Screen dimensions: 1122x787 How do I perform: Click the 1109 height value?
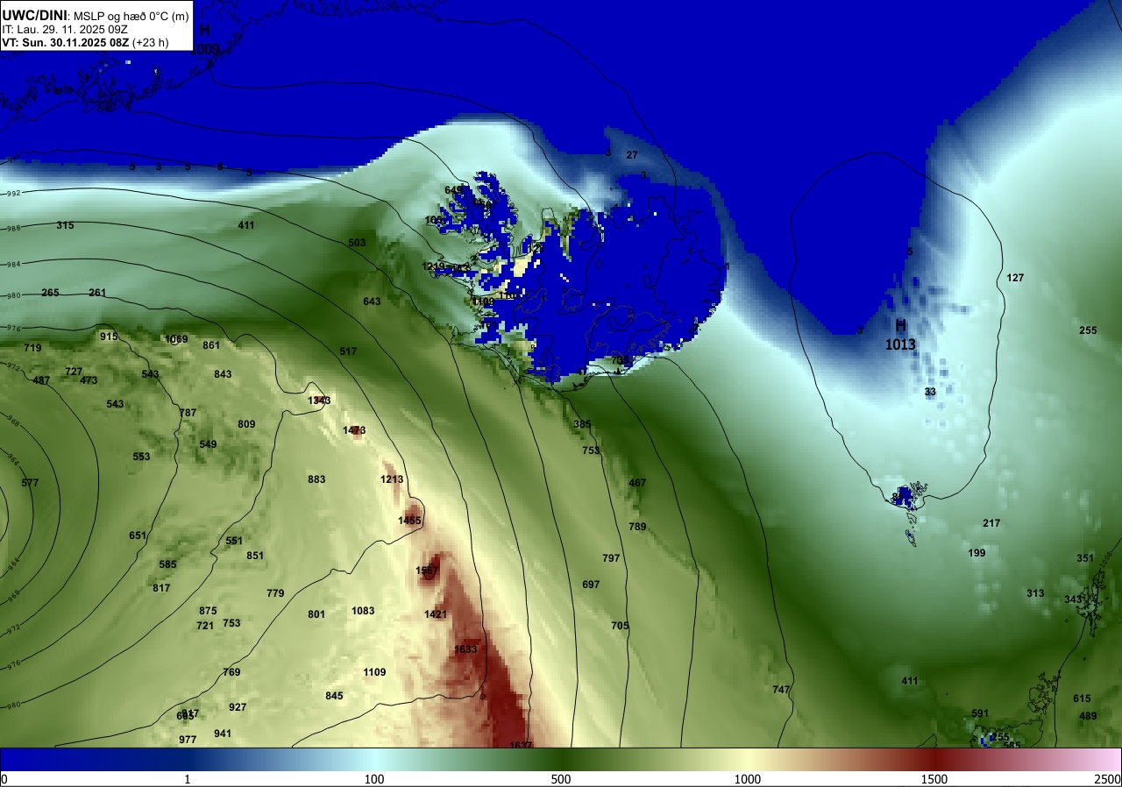pyautogui.click(x=374, y=672)
